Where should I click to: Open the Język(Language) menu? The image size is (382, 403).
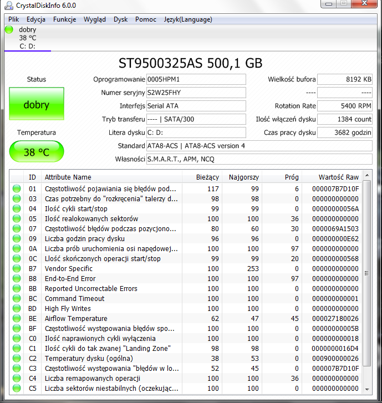188,19
